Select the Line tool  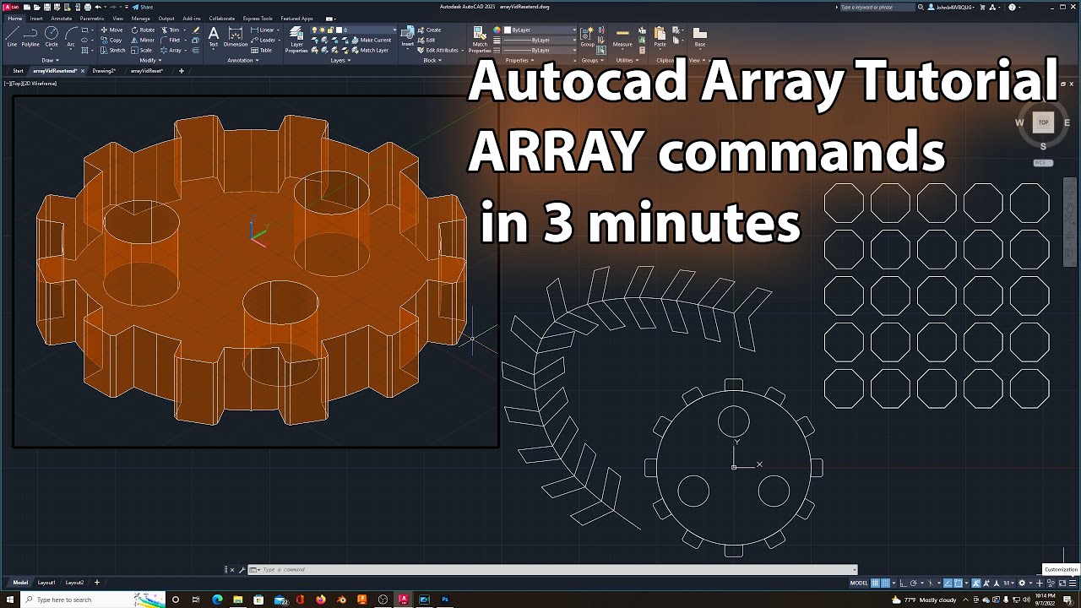point(12,35)
